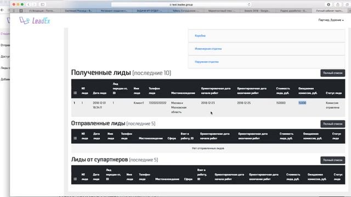Open the Safari share icon

(x=338, y=4)
